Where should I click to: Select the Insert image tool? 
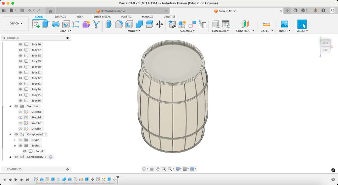(285, 24)
